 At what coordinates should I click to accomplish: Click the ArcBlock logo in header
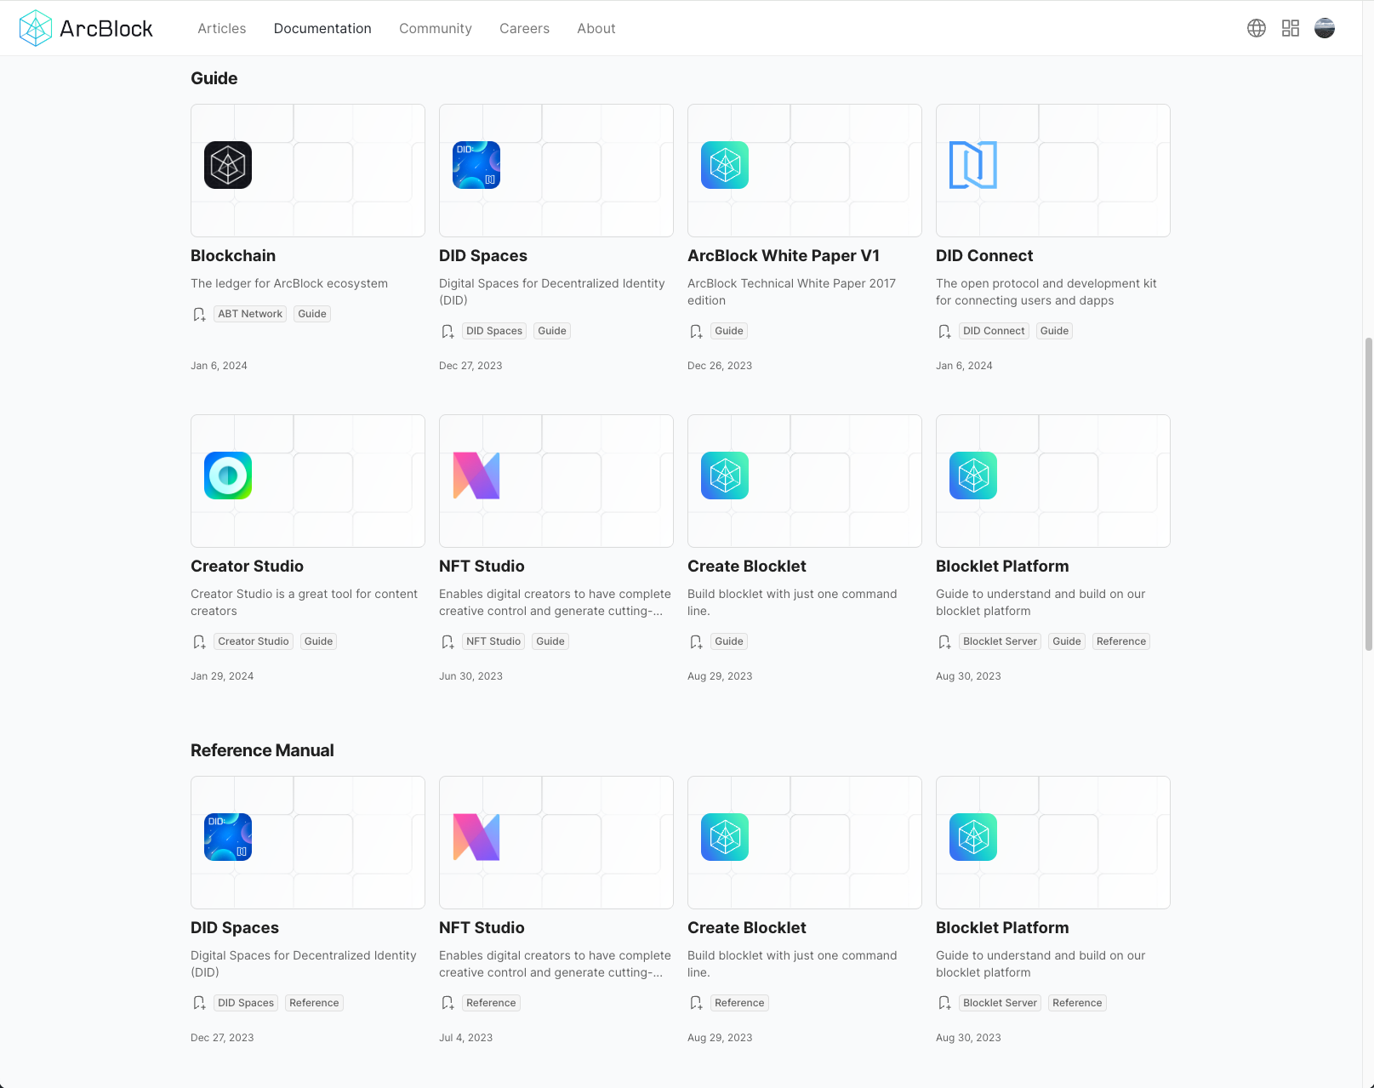(86, 28)
